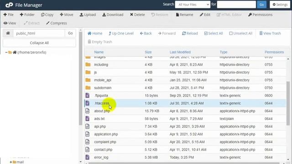Click Select All

click(x=214, y=33)
